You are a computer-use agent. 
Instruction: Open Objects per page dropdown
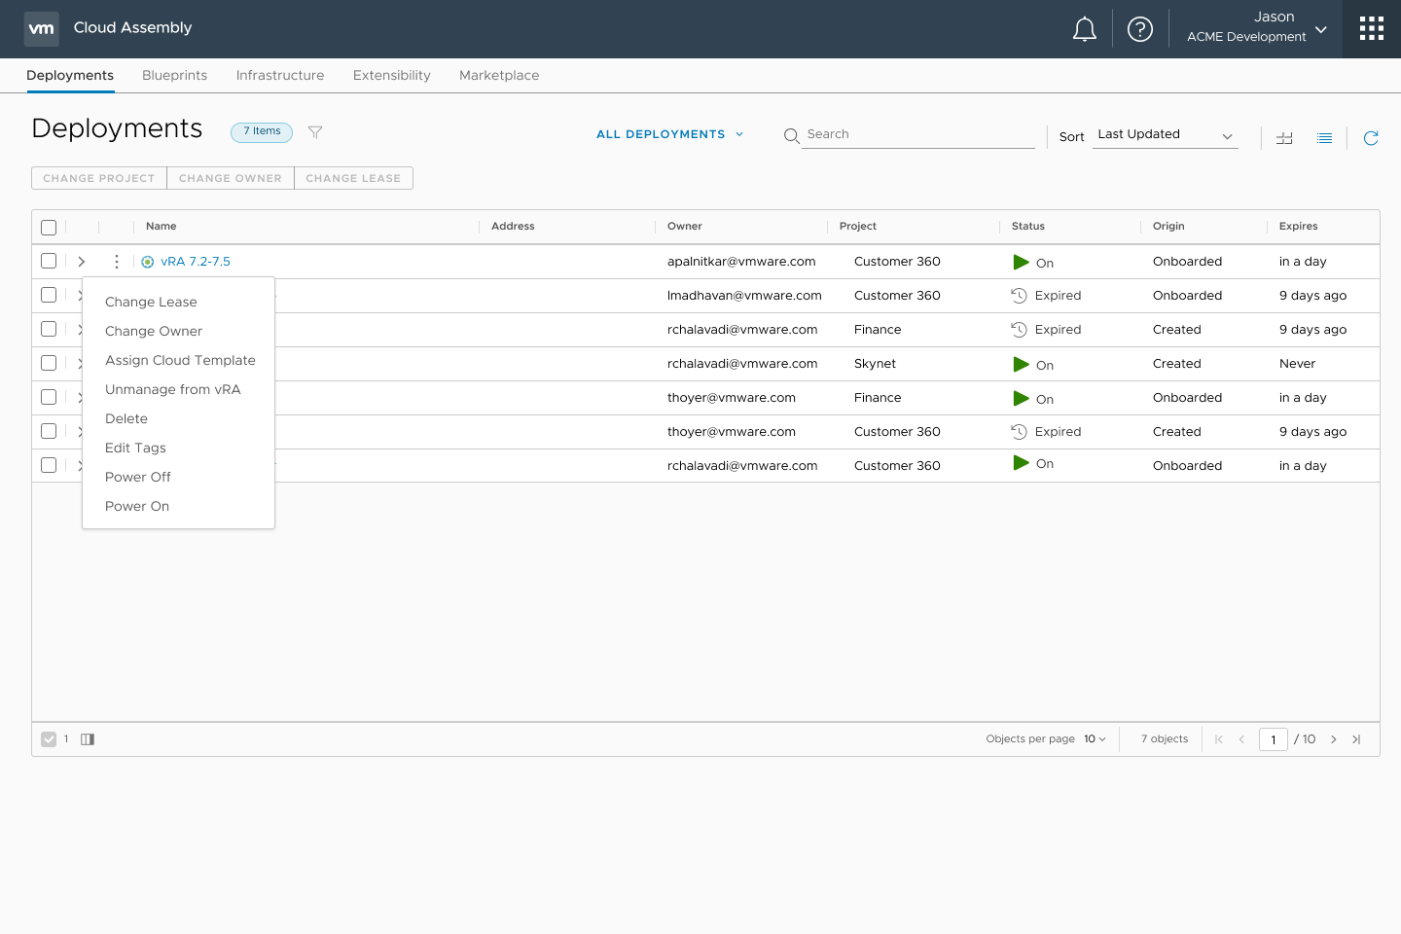pos(1095,739)
